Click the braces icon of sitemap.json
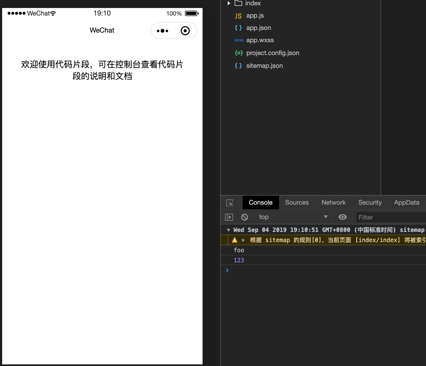Image resolution: width=426 pixels, height=366 pixels. tap(238, 66)
